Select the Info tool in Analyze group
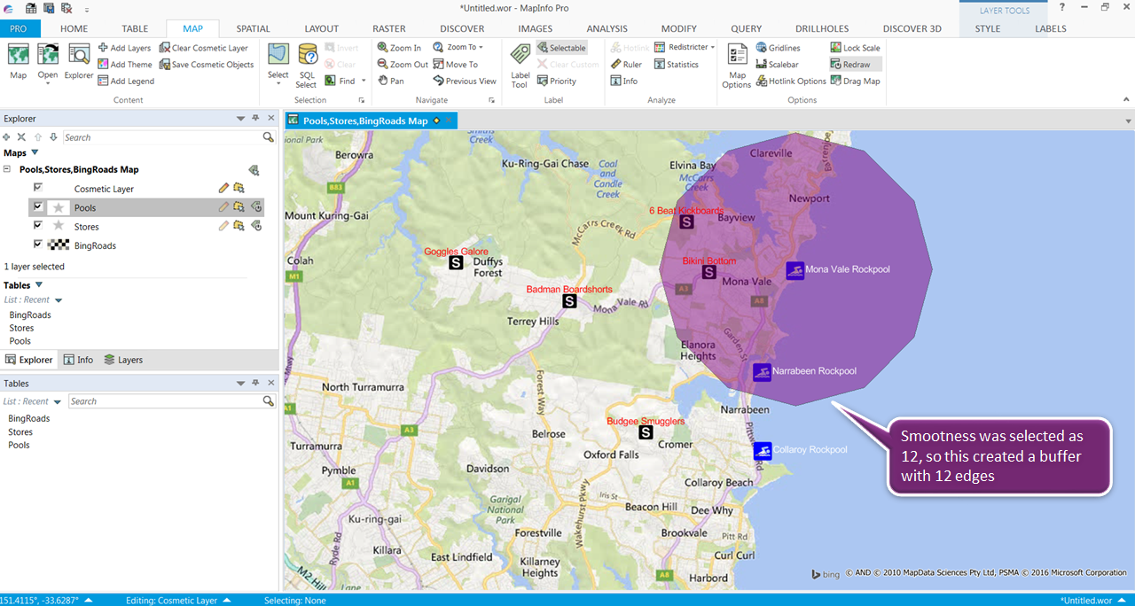The height and width of the screenshot is (606, 1135). tap(624, 81)
